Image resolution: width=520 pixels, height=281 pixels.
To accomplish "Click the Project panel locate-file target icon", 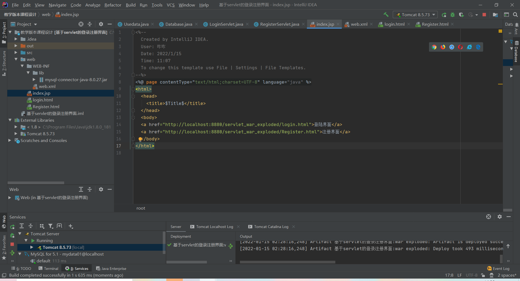I will click(81, 24).
